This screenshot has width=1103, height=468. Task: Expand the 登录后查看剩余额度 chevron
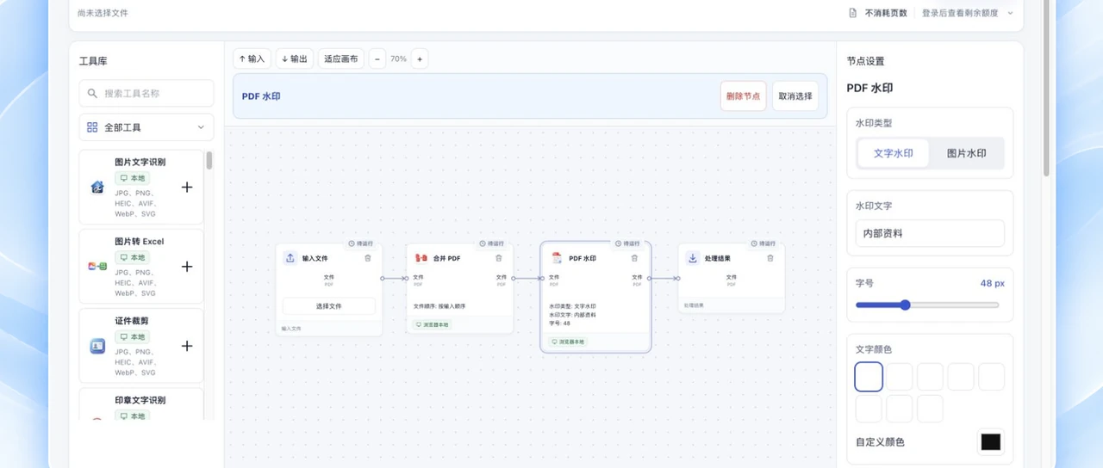1010,13
